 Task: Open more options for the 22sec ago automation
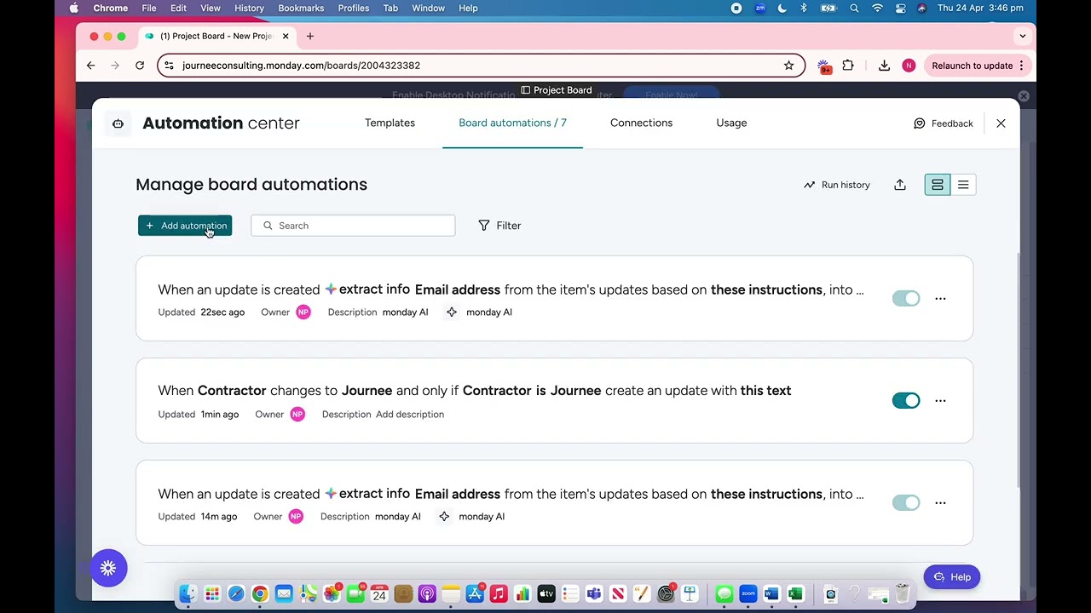[x=940, y=298]
